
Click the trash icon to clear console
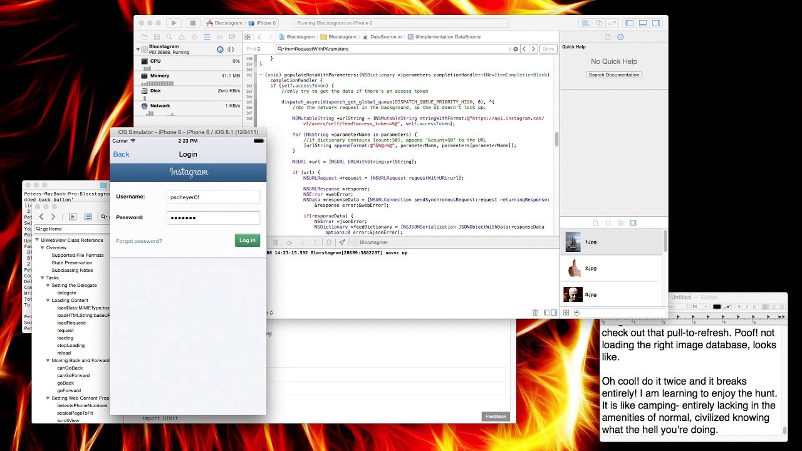[x=535, y=313]
